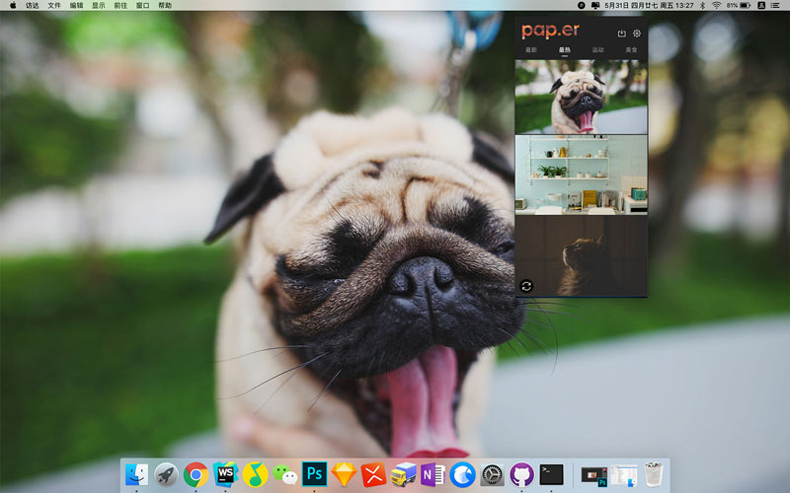790x493 pixels.
Task: Click the date and time 13:27
Action: [649, 5]
